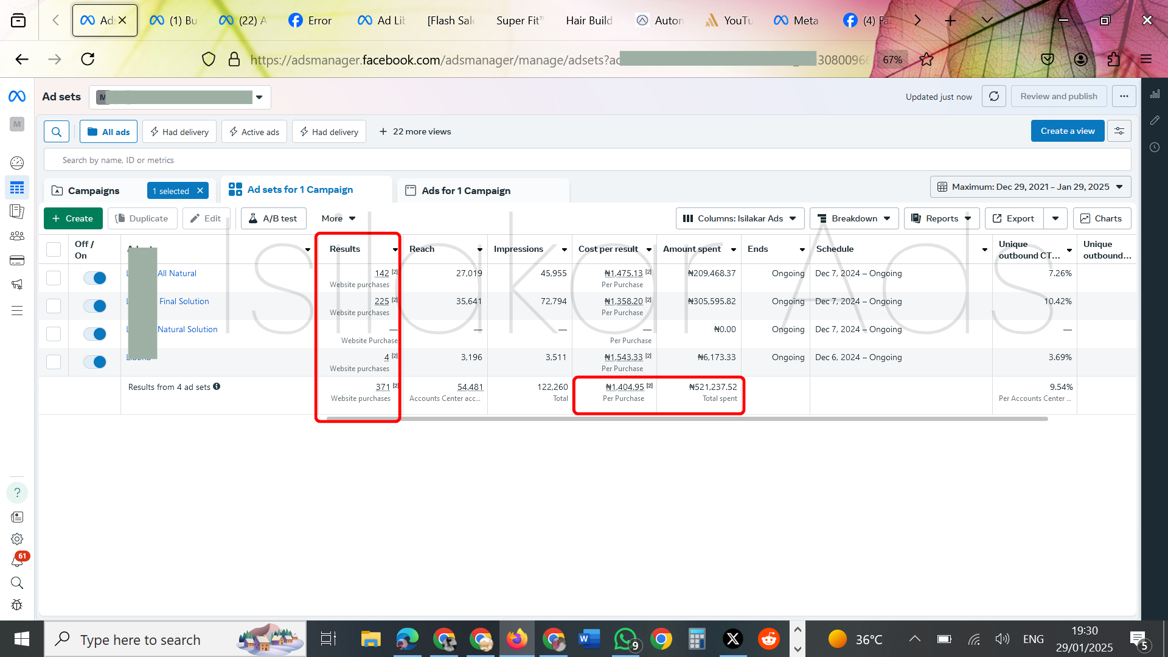Open the notifications bell icon
Image resolution: width=1168 pixels, height=657 pixels.
pyautogui.click(x=17, y=561)
